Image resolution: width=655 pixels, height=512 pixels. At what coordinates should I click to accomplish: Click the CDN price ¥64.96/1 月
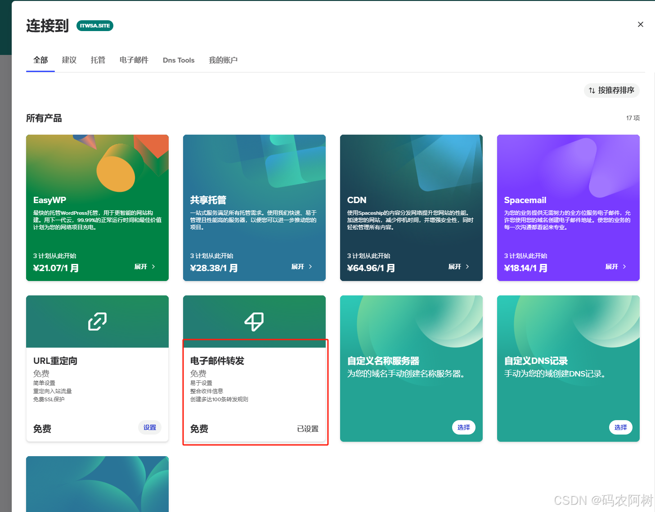pyautogui.click(x=371, y=268)
